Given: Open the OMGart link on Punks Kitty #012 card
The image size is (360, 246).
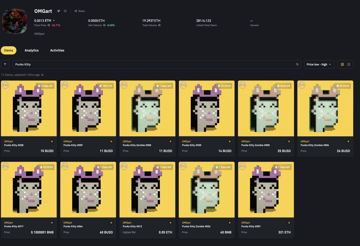Looking at the screenshot, I should click(127, 223).
